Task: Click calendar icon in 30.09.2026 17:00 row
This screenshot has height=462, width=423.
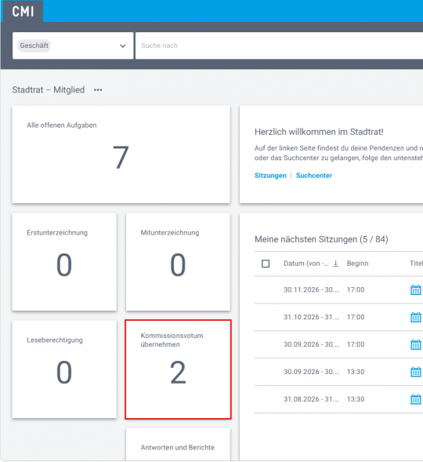Action: coord(416,344)
